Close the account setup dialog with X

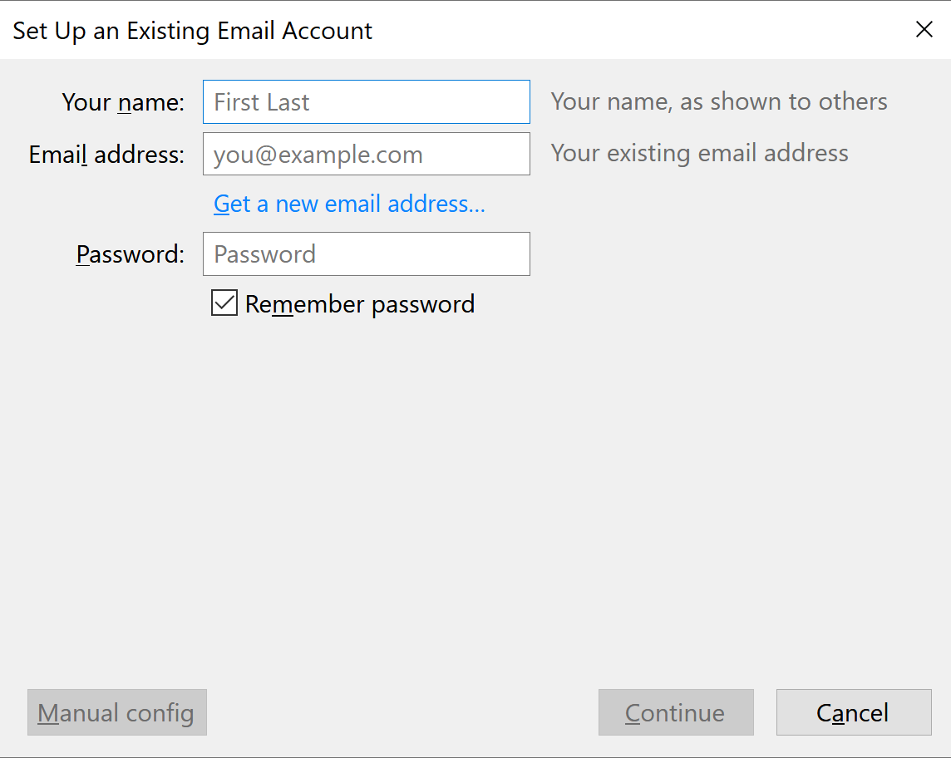click(924, 29)
